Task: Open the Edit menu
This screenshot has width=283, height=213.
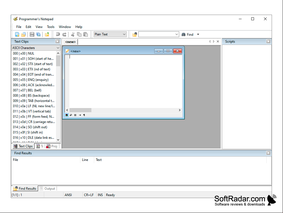Action: pos(28,27)
